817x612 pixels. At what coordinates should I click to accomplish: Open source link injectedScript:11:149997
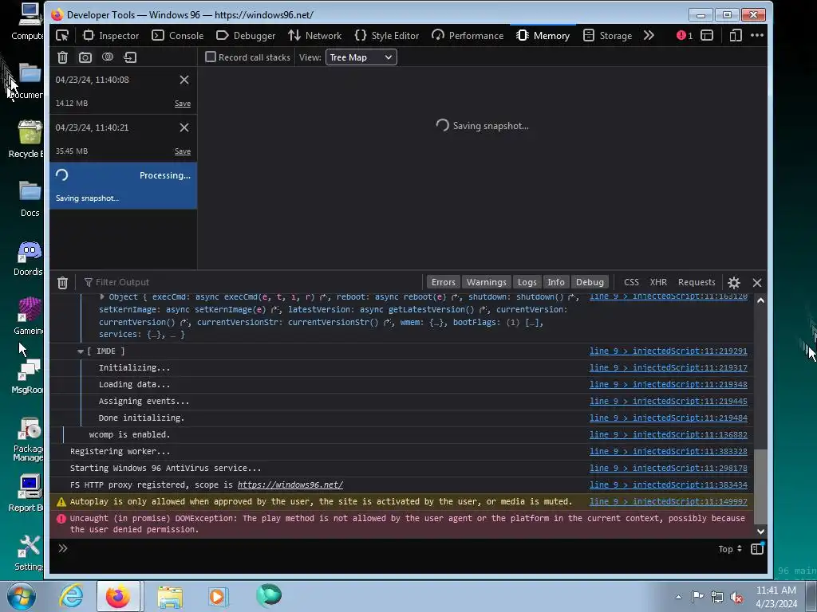[x=669, y=502]
